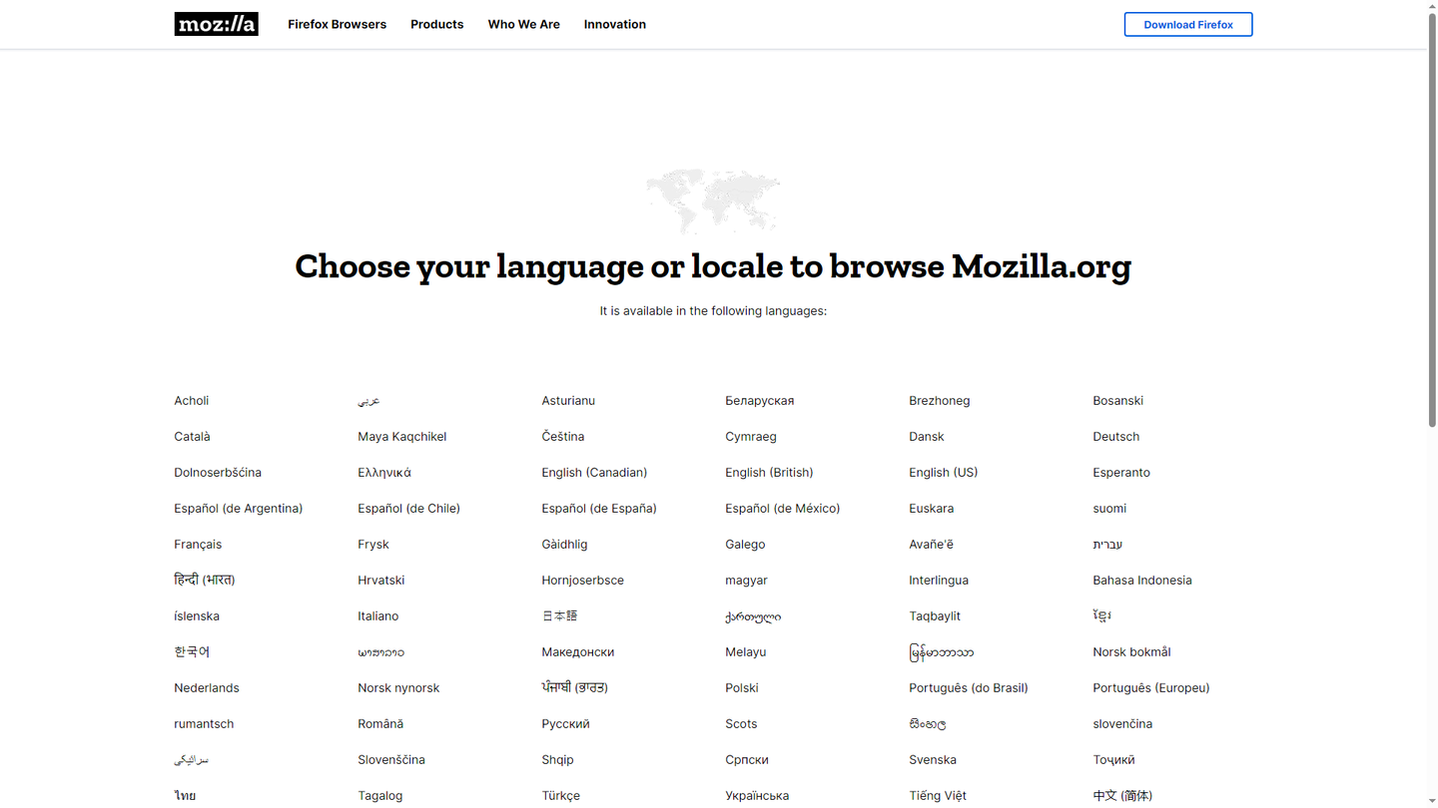Select Frysk language
1438x808 pixels.
coord(372,544)
